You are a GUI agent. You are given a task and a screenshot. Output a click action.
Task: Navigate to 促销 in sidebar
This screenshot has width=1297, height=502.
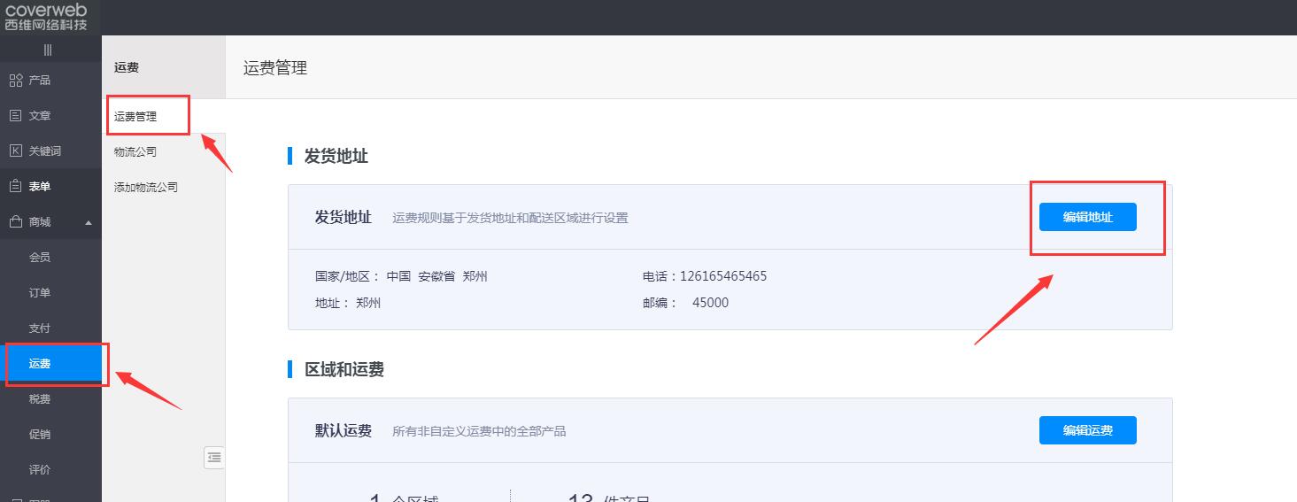(40, 435)
